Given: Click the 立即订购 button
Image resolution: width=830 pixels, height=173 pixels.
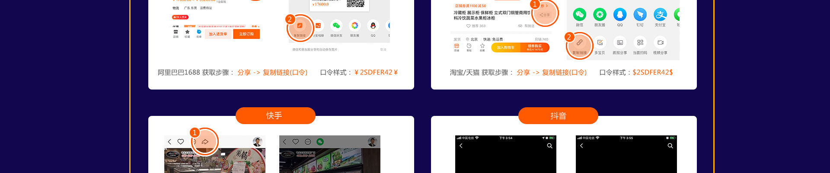Looking at the screenshot, I should (246, 34).
